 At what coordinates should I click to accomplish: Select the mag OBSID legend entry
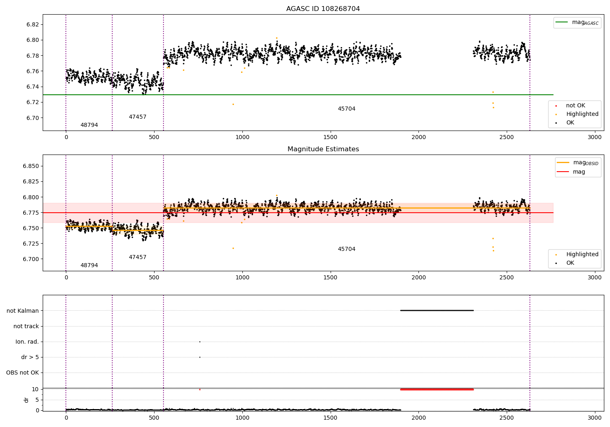(x=577, y=163)
